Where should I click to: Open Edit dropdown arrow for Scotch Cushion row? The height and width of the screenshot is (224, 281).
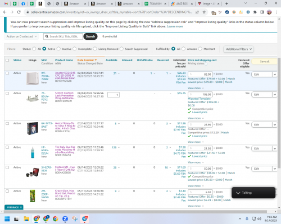(275, 95)
